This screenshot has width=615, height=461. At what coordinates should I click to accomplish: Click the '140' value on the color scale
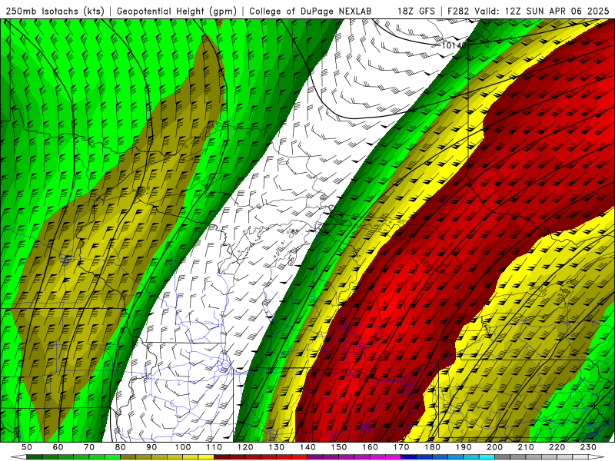tap(307, 447)
